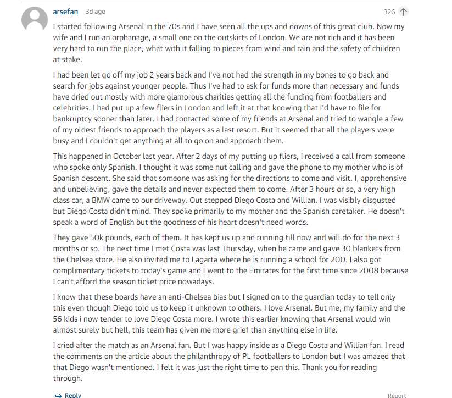Open arsefan's grey profile avatar

[x=35, y=19]
